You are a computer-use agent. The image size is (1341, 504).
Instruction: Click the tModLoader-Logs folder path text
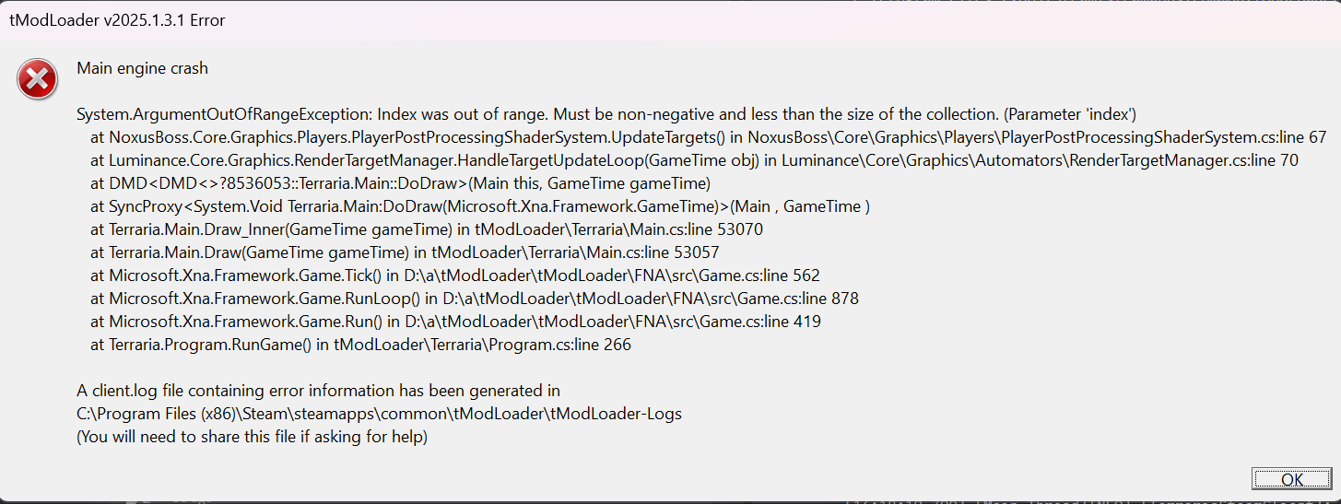[x=379, y=414]
